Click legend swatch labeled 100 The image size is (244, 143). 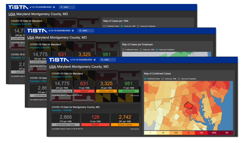tap(176, 133)
